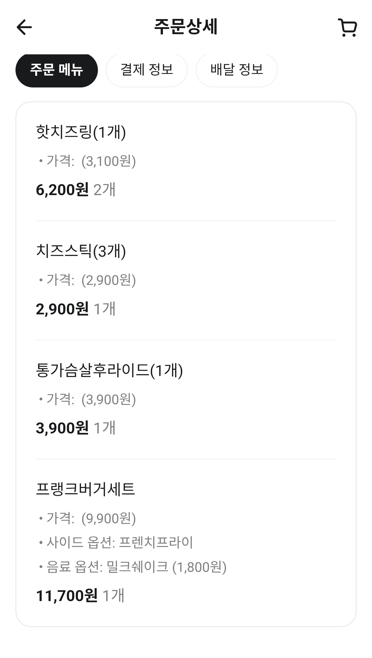Open the shopping cart icon

[347, 27]
